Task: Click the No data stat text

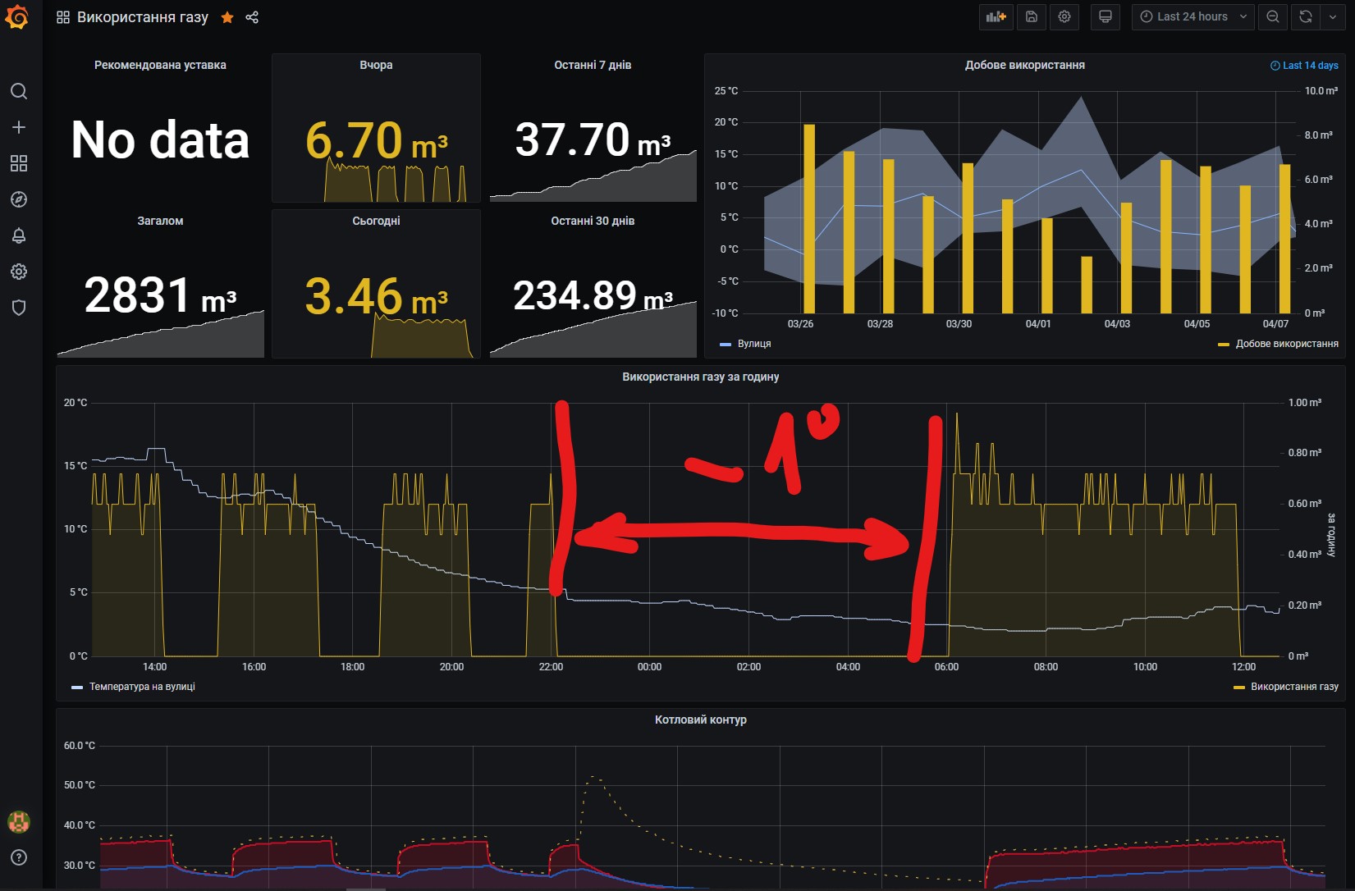Action: (x=160, y=139)
